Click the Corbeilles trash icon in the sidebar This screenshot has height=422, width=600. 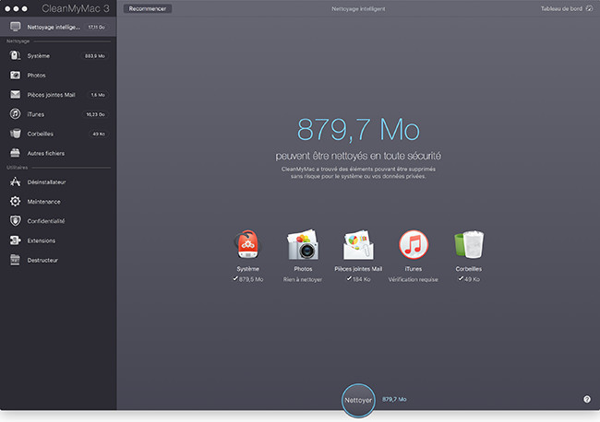(x=16, y=134)
